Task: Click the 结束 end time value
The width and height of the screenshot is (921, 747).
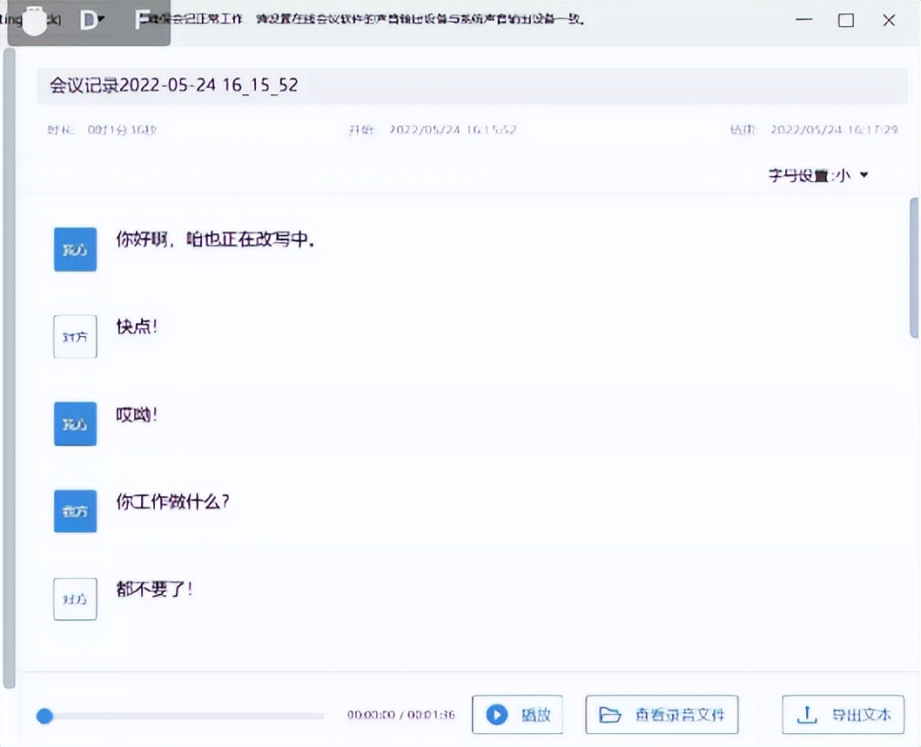Action: [834, 130]
